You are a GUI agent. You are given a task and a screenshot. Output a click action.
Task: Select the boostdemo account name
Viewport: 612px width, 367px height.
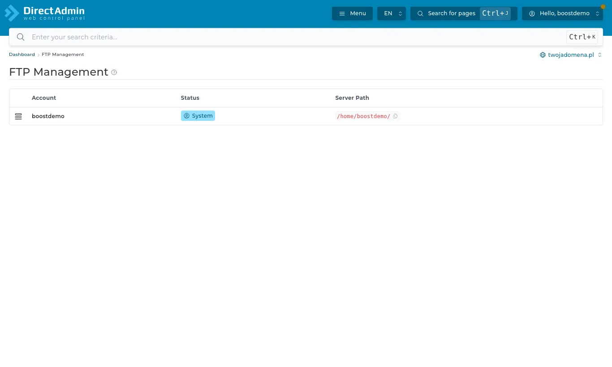click(x=48, y=116)
